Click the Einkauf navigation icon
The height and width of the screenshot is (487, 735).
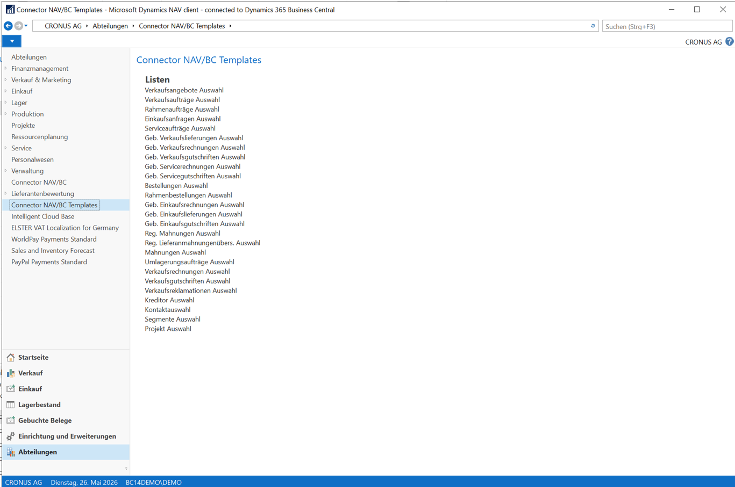click(x=11, y=389)
